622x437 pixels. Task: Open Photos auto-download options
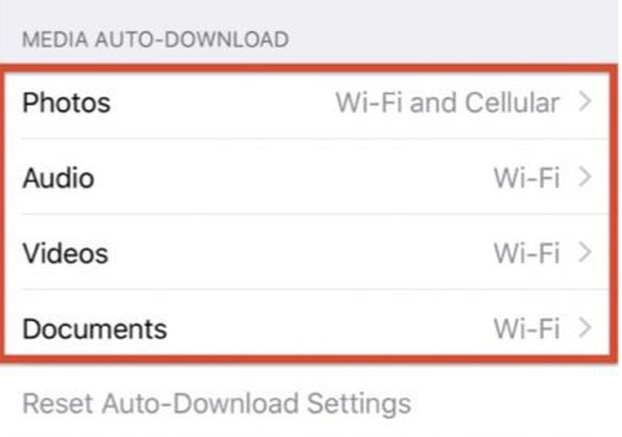point(309,103)
